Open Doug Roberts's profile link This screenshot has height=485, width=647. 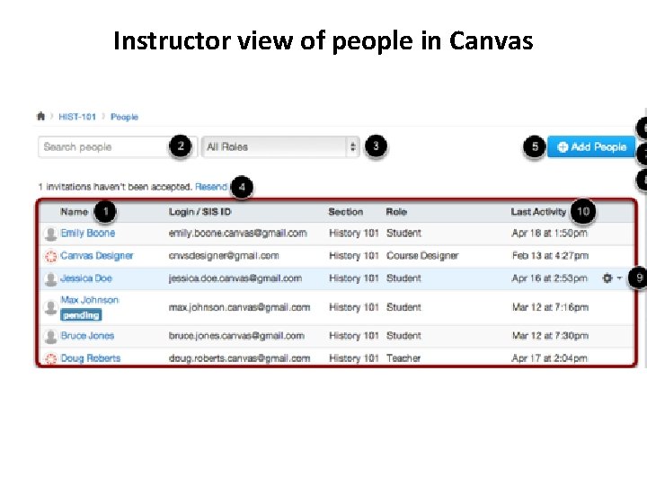[91, 358]
